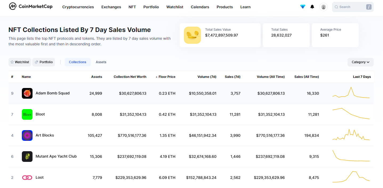The height and width of the screenshot is (188, 383).
Task: Switch to the Assets tab
Action: point(101,62)
